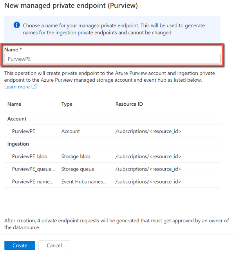Click the resource ID of Storage queue row
235x253 pixels.
point(148,169)
